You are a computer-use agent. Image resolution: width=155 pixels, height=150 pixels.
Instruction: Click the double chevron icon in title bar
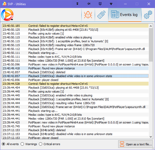[77, 4]
